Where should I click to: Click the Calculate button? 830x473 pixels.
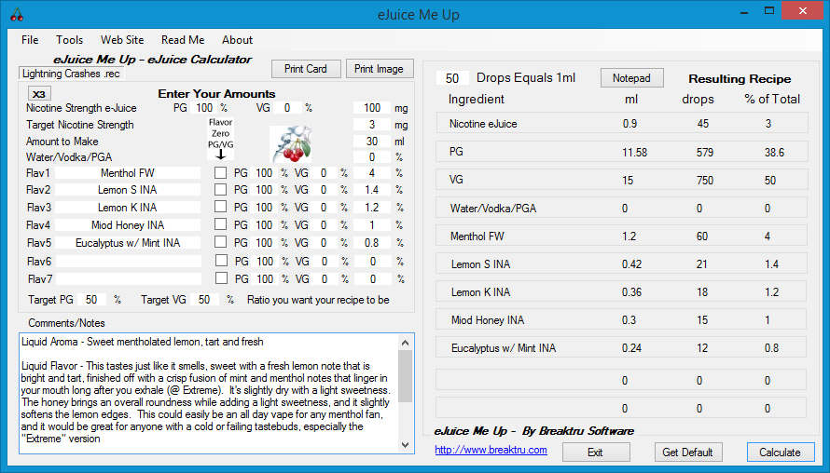coord(781,453)
